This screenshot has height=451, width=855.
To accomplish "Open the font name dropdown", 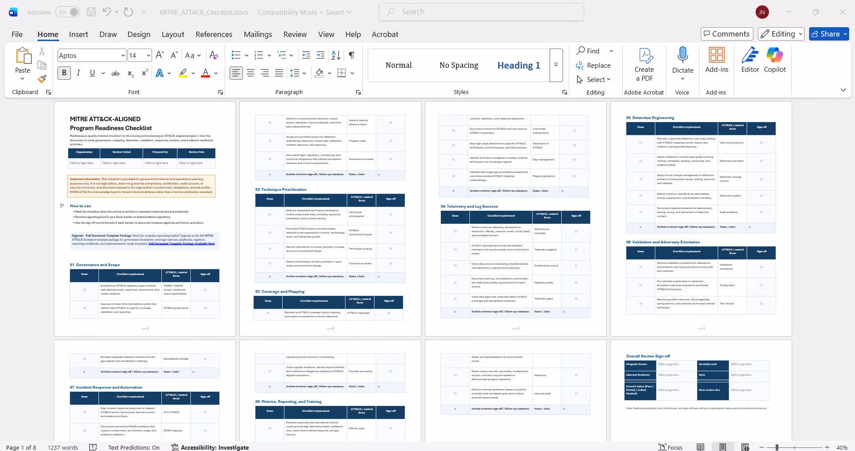I will point(123,55).
